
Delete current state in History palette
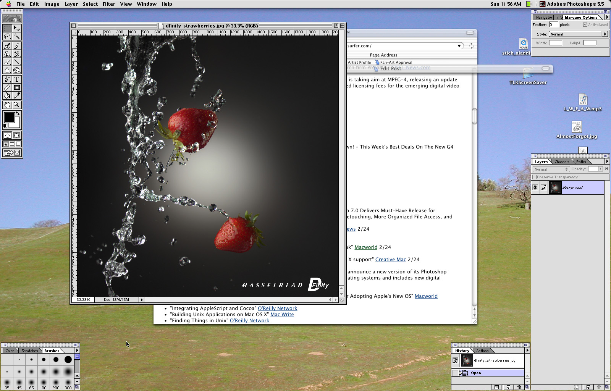519,387
